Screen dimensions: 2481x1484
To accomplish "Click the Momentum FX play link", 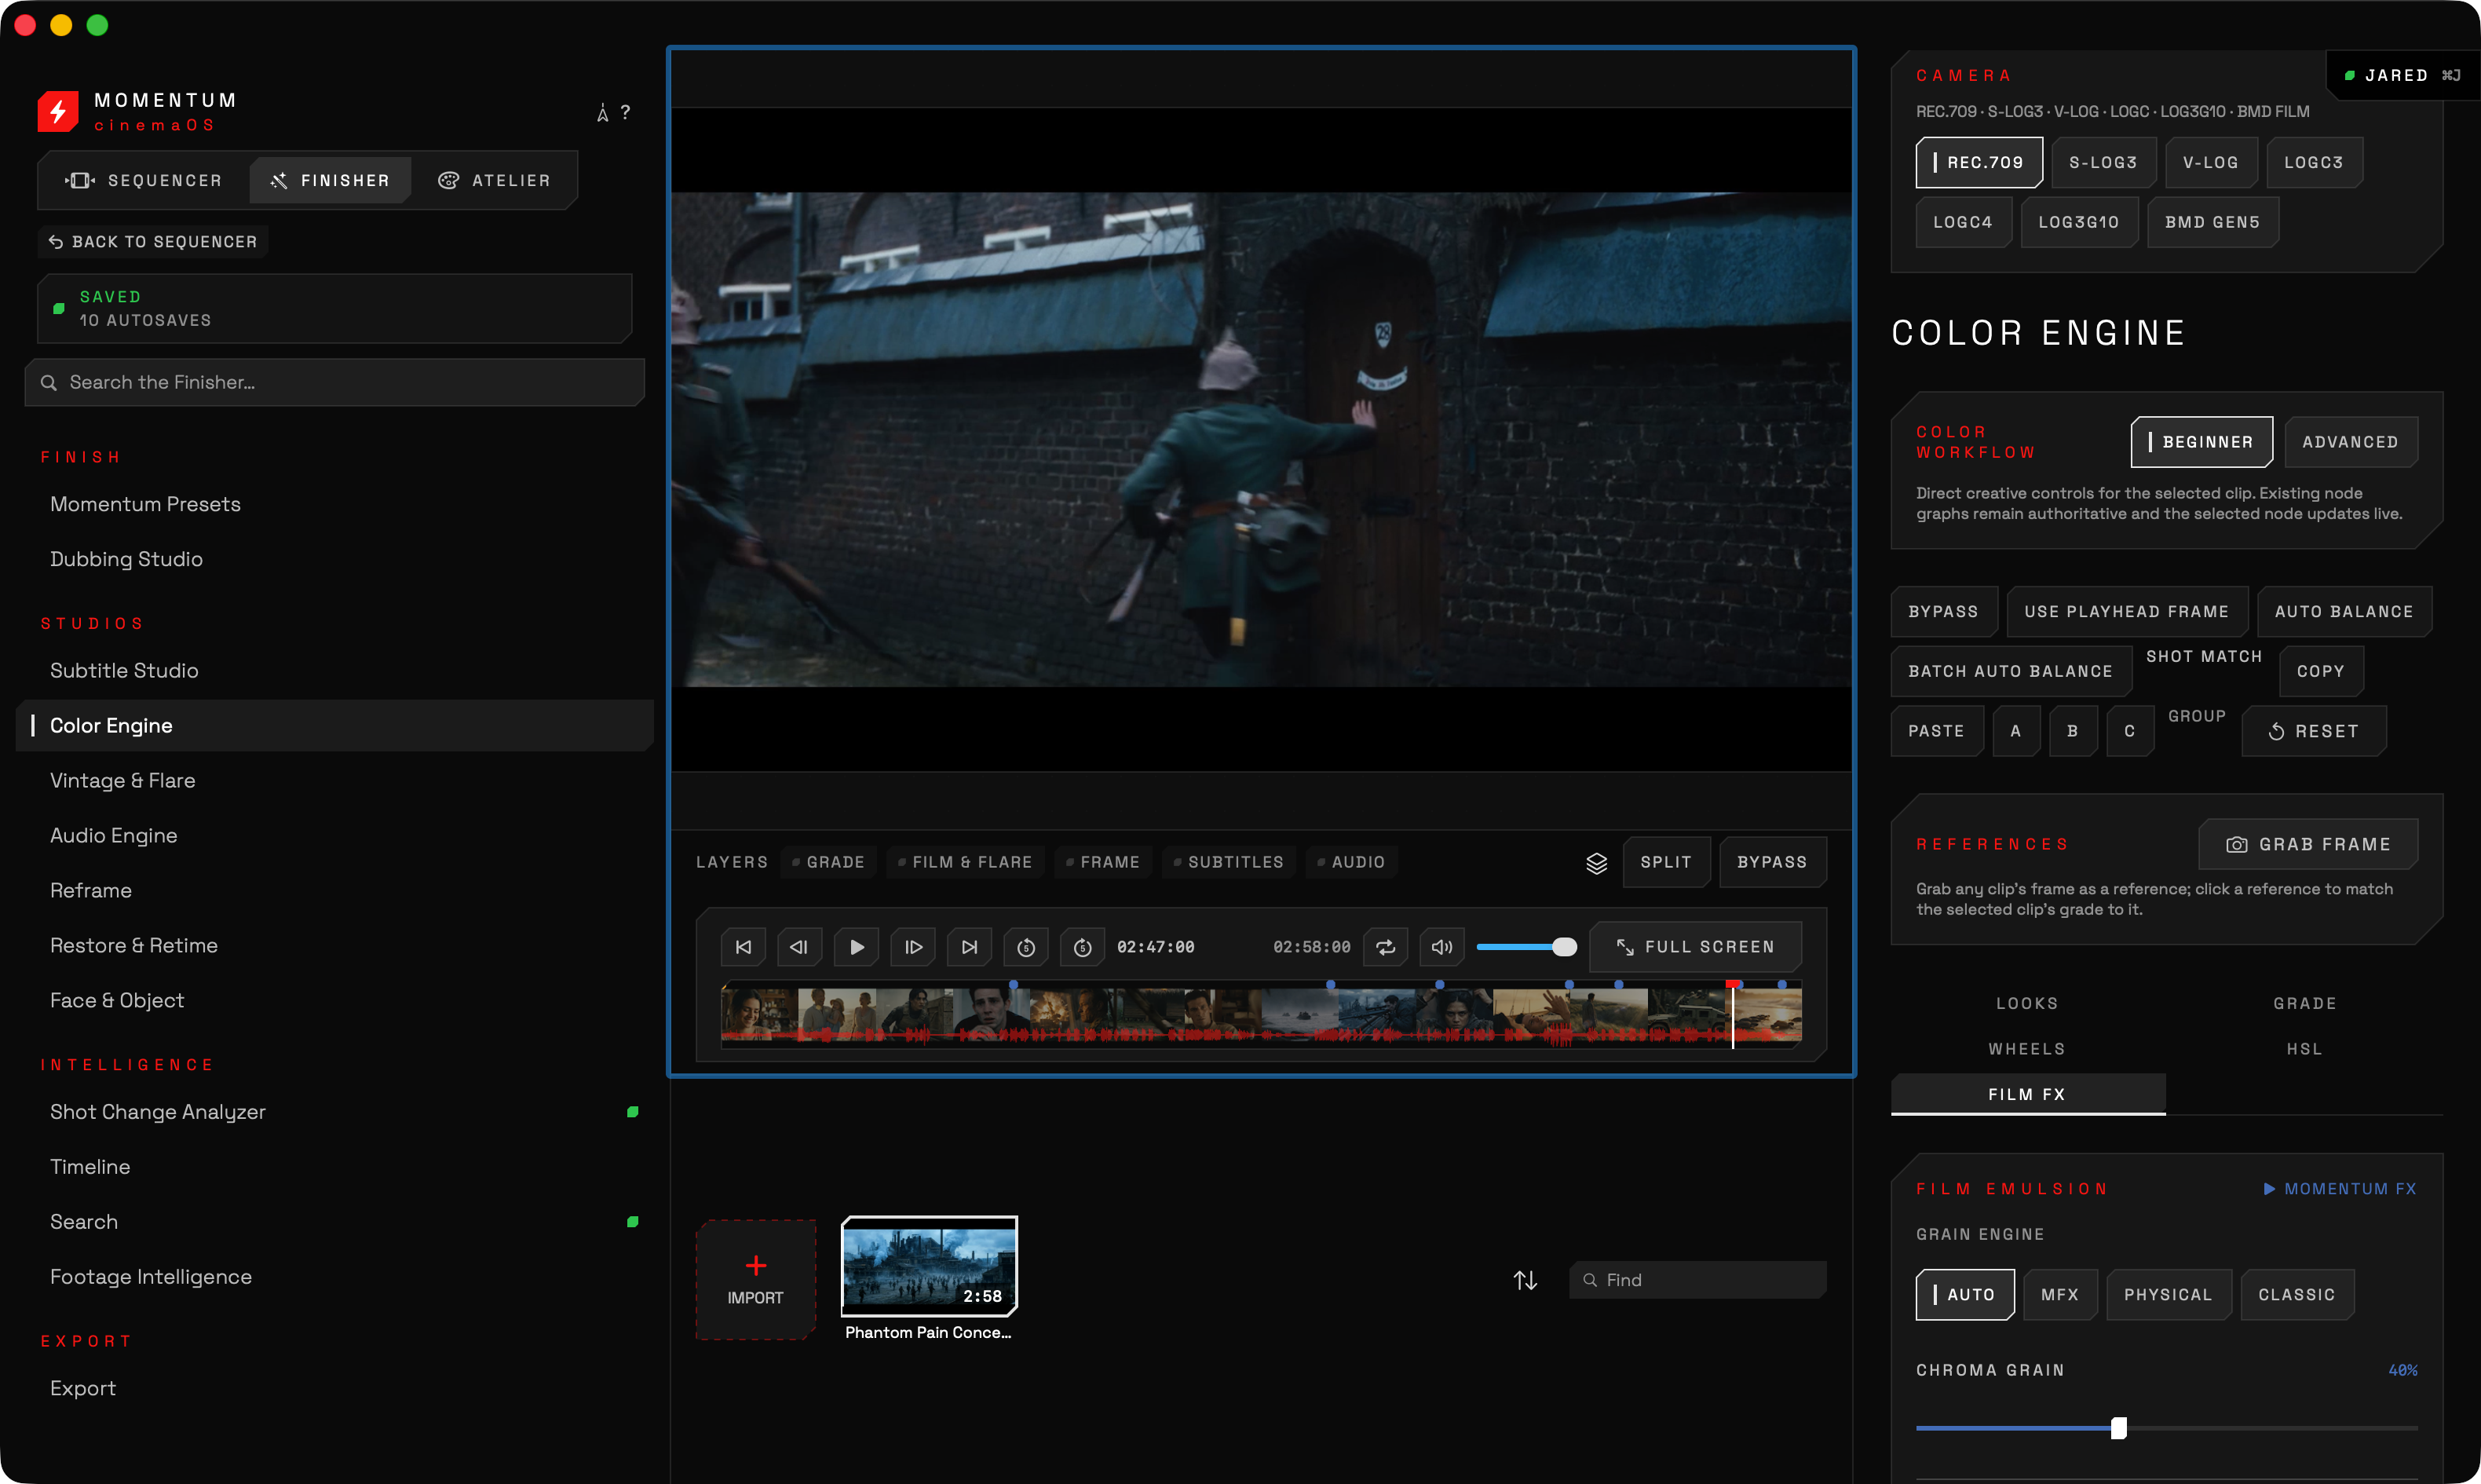I will (2340, 1189).
